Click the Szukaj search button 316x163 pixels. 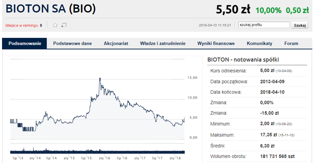tap(300, 25)
